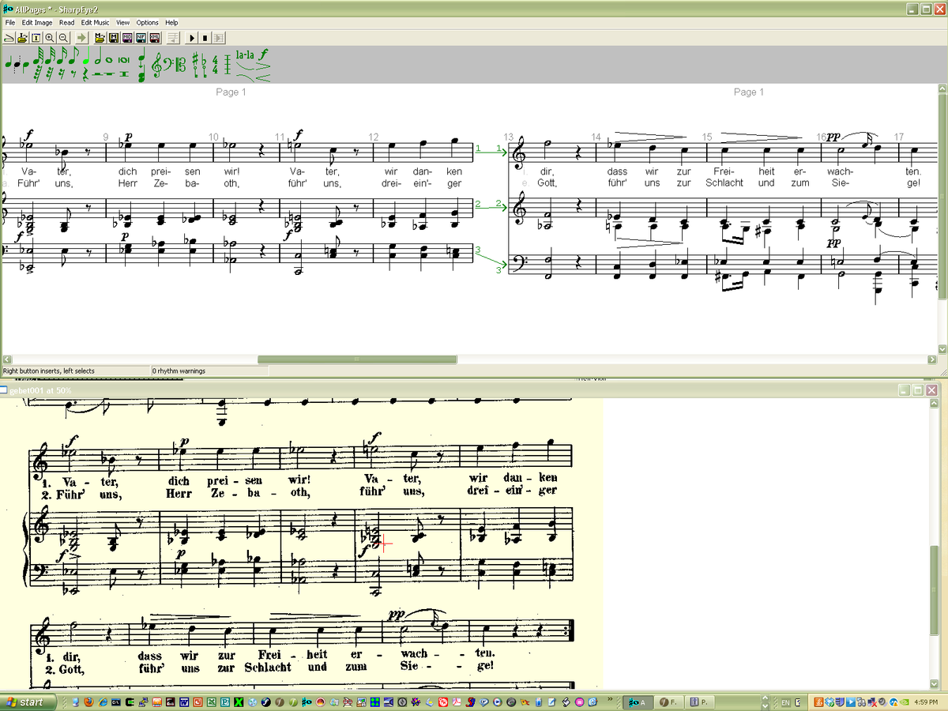The height and width of the screenshot is (711, 948).
Task: Export MusicXML using the XML disk icon
Action: 155,38
